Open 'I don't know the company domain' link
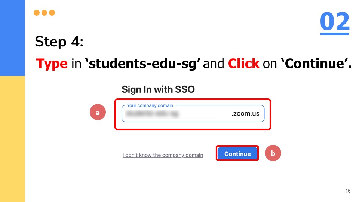 coord(163,155)
